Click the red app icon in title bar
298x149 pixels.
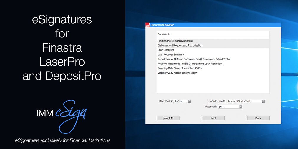click(x=148, y=25)
